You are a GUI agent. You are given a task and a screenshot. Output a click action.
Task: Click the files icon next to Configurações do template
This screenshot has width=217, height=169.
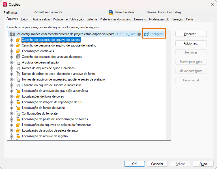click(x=18, y=113)
